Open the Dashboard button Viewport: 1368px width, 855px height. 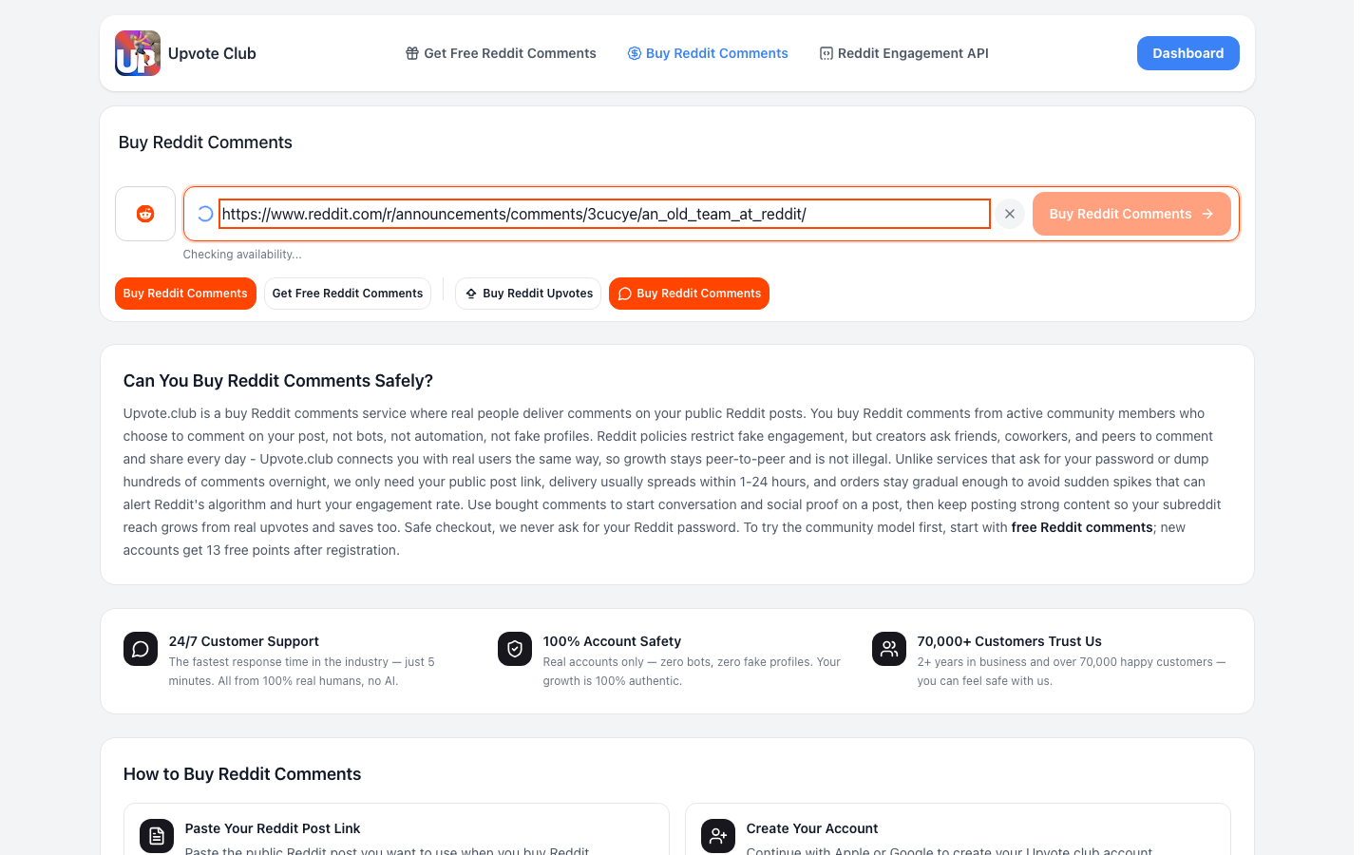click(1188, 53)
